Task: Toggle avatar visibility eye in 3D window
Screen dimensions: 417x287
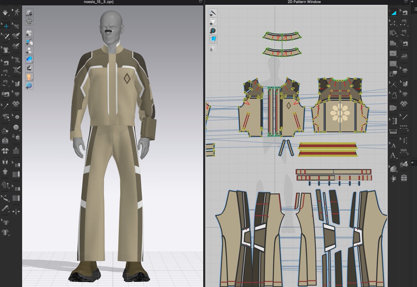Action: click(29, 51)
